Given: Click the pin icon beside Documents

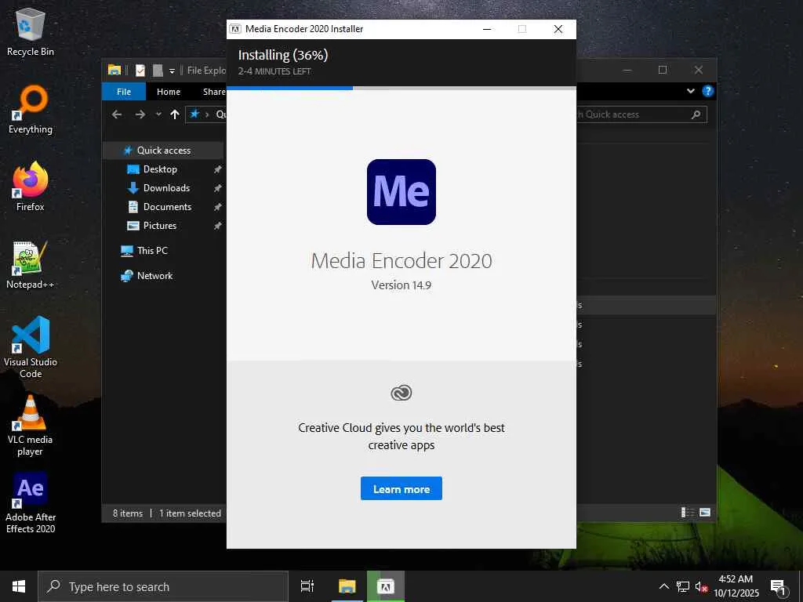Looking at the screenshot, I should click(x=218, y=207).
